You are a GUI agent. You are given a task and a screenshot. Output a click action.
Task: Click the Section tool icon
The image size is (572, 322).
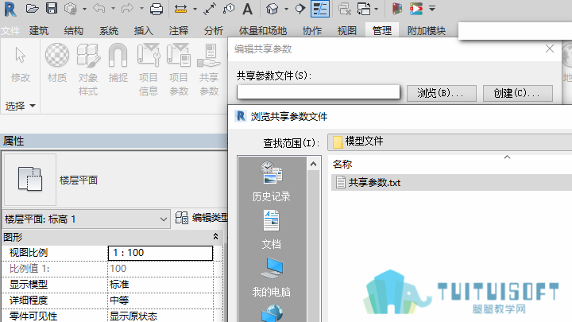(x=300, y=9)
